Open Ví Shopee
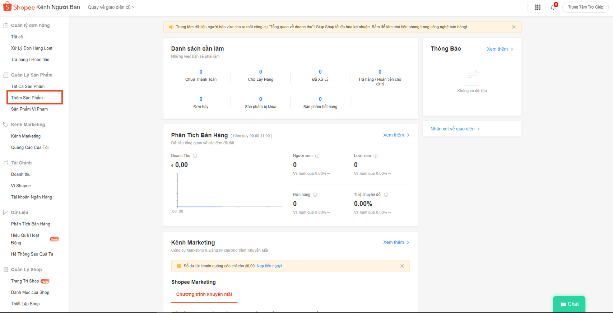This screenshot has width=613, height=313. [21, 186]
